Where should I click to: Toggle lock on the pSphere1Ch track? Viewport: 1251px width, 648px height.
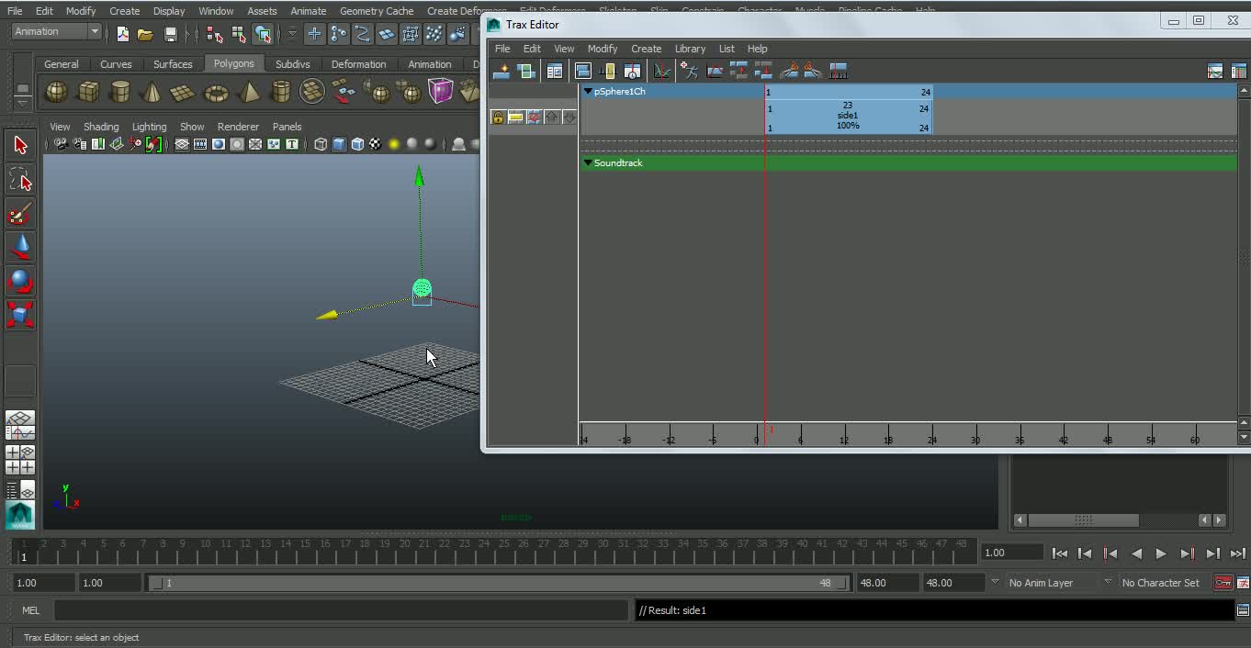click(x=498, y=117)
